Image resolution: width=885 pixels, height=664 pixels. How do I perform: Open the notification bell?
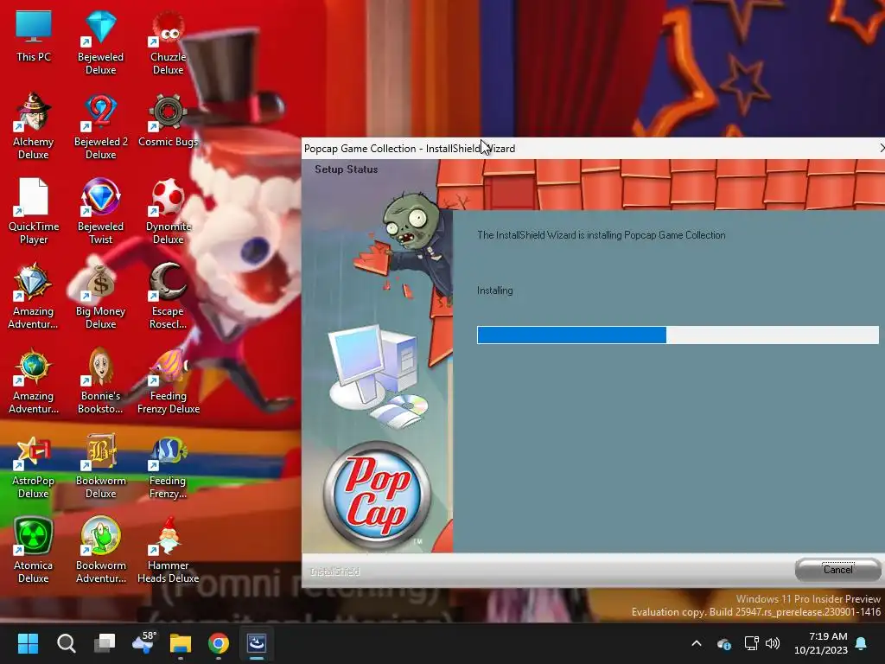862,643
